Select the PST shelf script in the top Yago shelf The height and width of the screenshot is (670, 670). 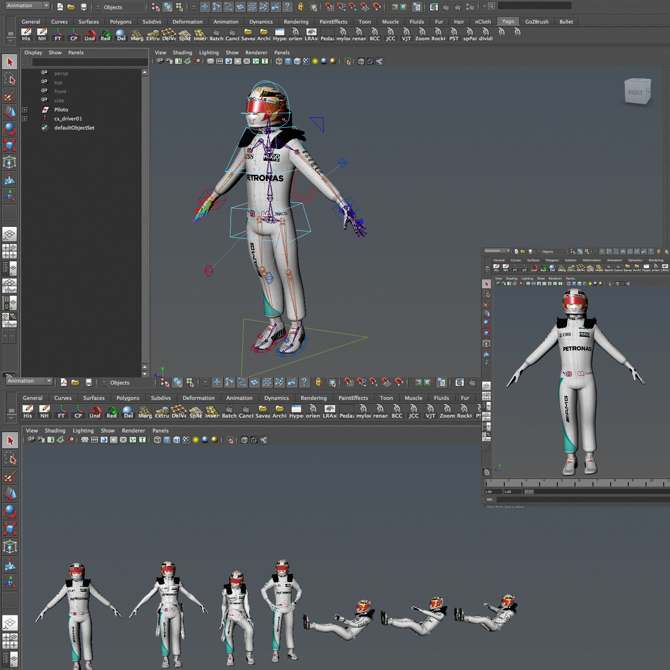click(x=454, y=34)
